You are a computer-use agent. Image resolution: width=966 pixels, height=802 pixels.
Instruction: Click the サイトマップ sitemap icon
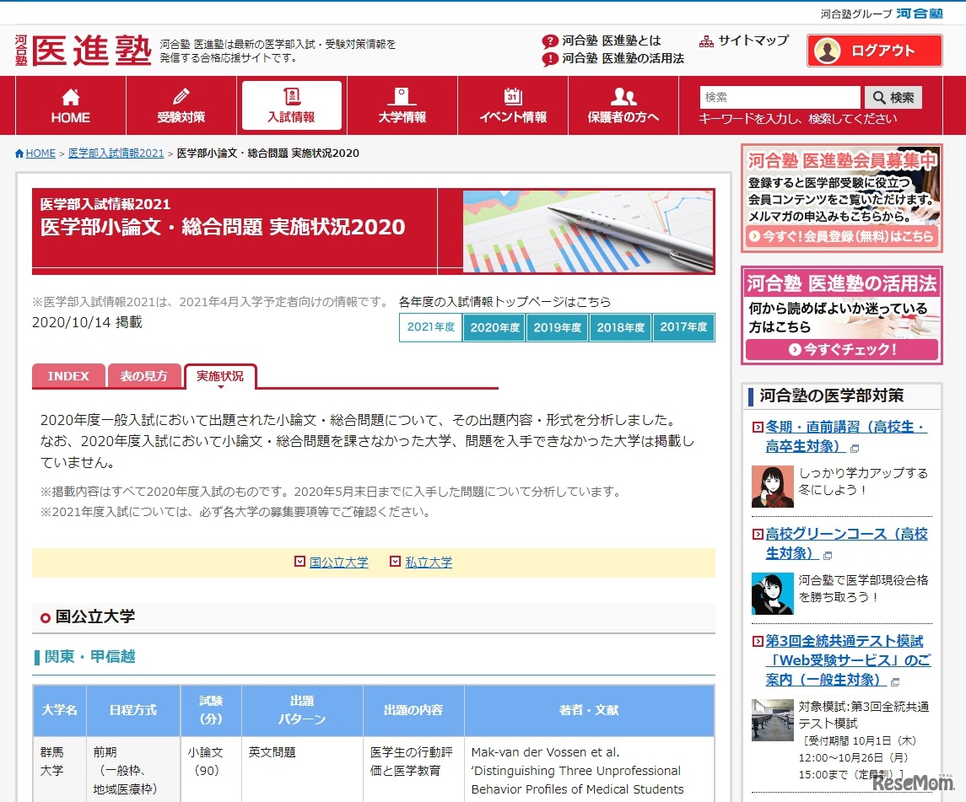coord(705,40)
